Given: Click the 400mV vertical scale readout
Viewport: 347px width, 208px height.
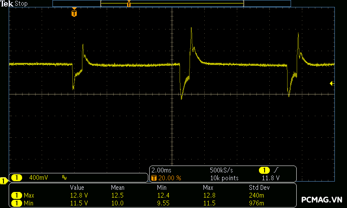Looking at the screenshot, I should (39, 178).
